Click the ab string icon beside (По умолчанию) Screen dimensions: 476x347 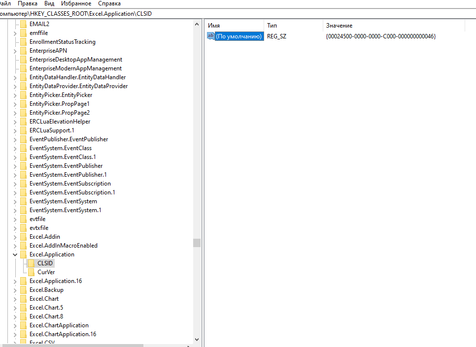[210, 36]
